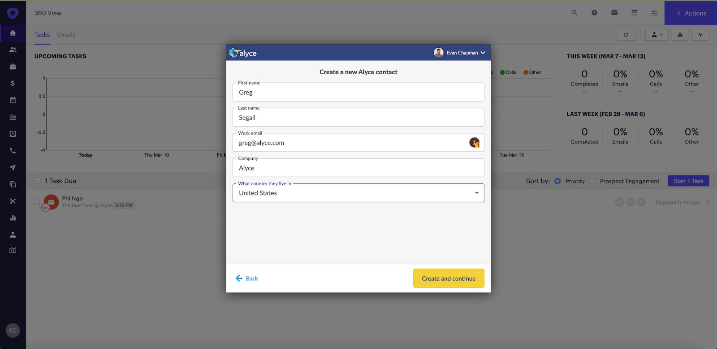Viewport: 717px width, 349px height.
Task: Open the Accounts briefcase icon in sidebar
Action: click(13, 67)
